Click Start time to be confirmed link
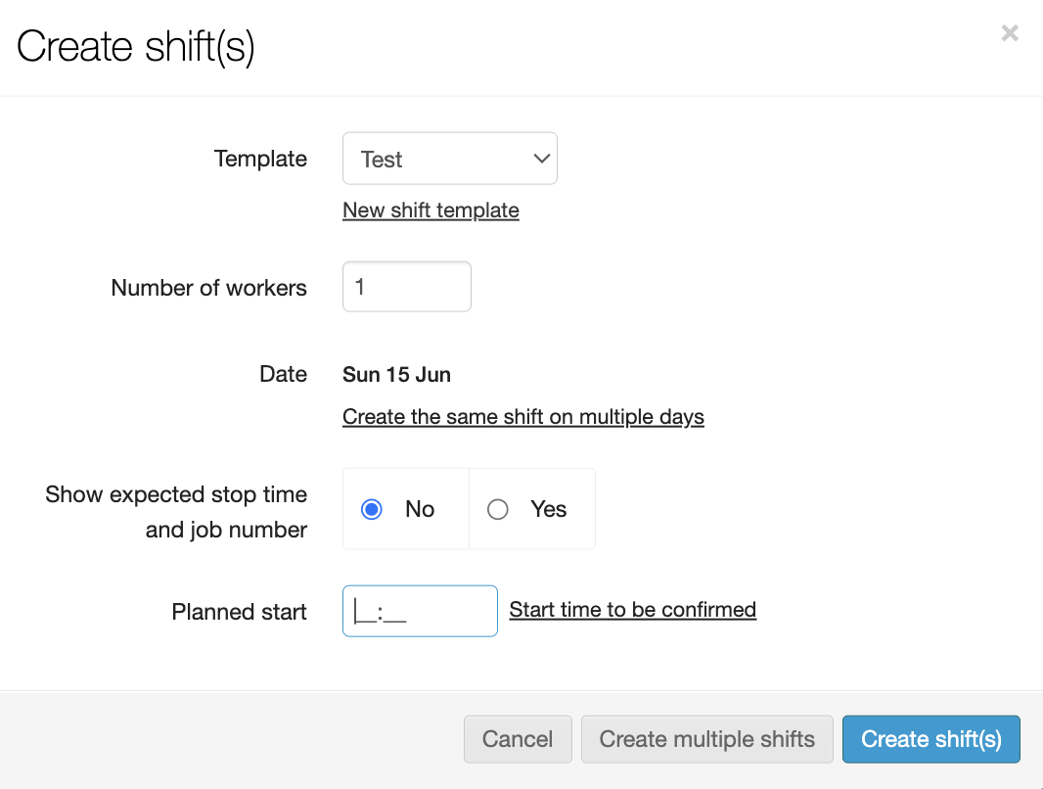 633,610
